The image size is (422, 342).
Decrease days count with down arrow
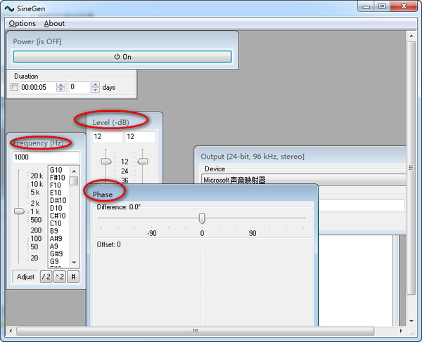[95, 90]
